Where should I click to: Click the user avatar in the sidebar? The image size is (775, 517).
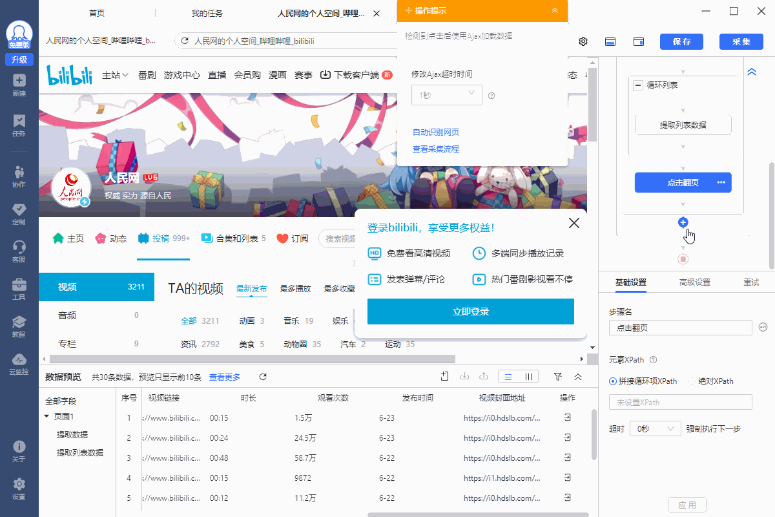[x=19, y=35]
